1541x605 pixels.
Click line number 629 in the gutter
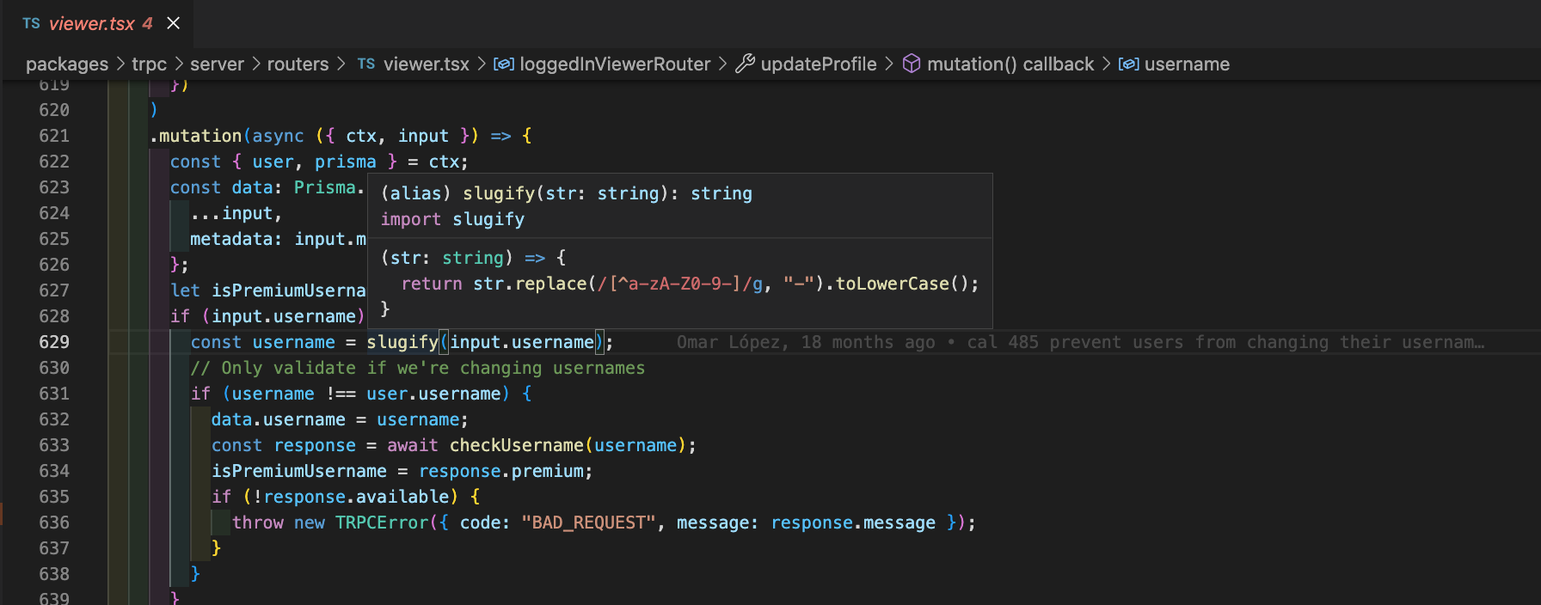coord(54,342)
